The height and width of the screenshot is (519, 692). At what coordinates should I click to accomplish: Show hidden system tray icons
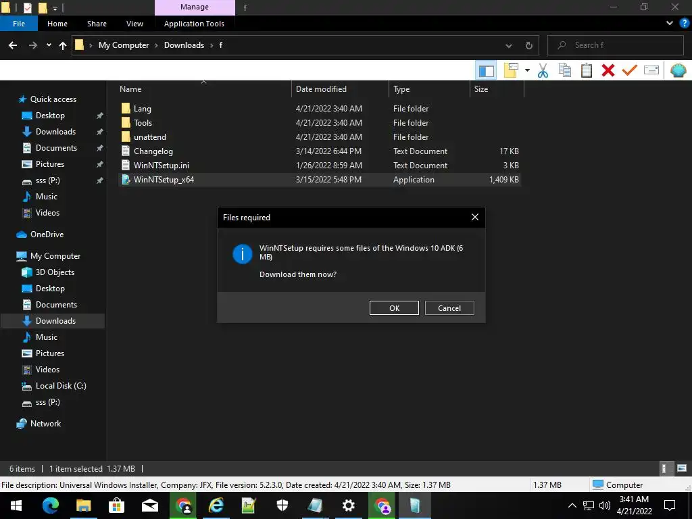pos(572,505)
